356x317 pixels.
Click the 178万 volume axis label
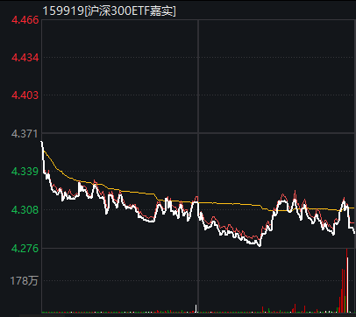tap(24, 281)
